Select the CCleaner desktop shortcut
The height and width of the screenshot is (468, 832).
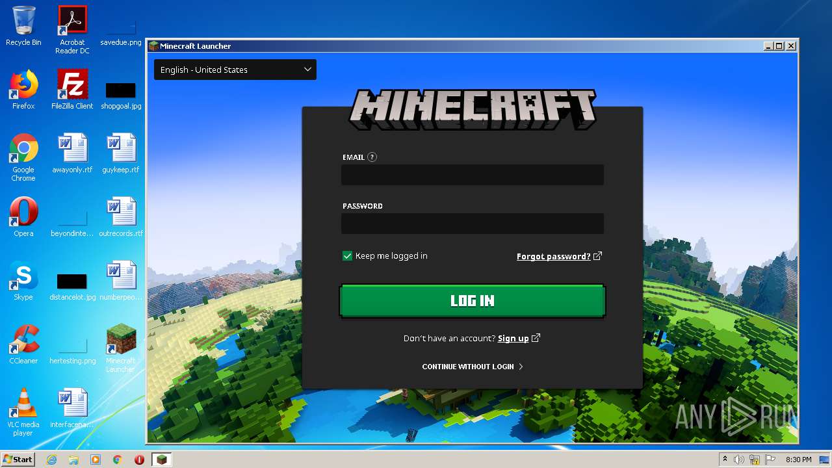tap(23, 344)
